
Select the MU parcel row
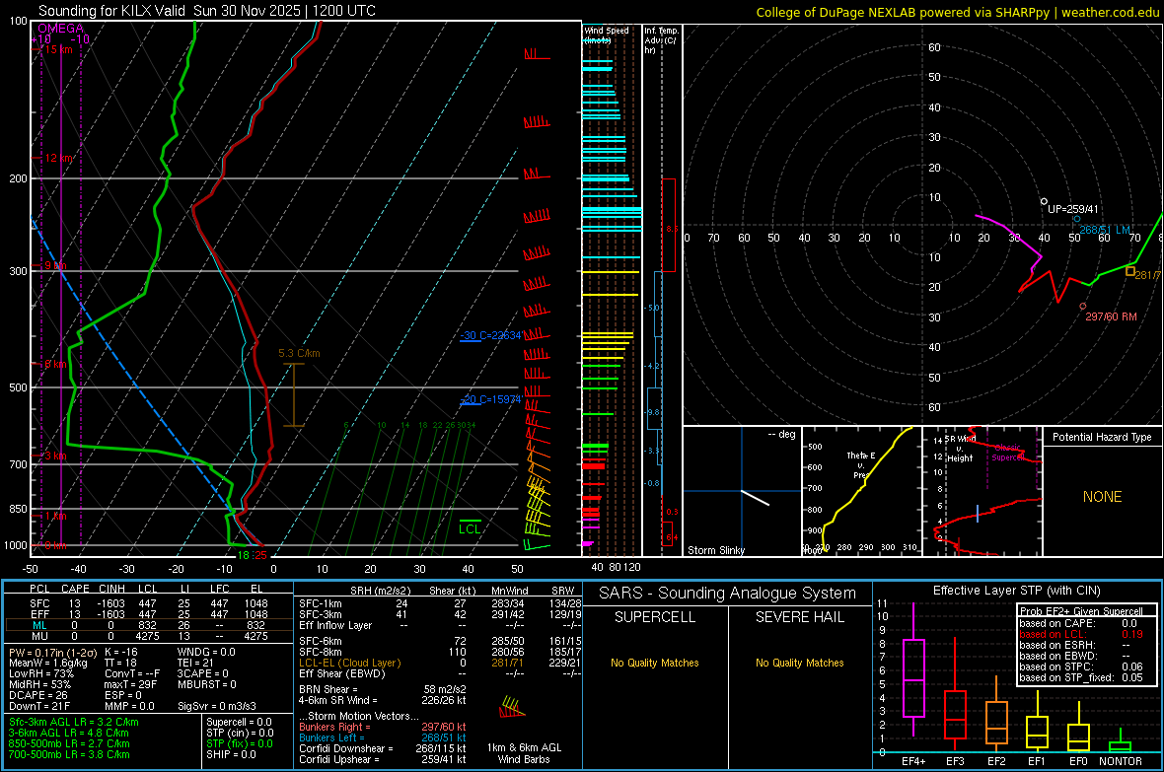(149, 635)
